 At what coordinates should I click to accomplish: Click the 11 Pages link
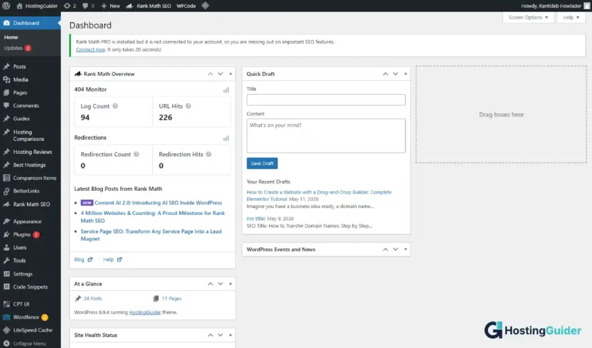click(172, 298)
